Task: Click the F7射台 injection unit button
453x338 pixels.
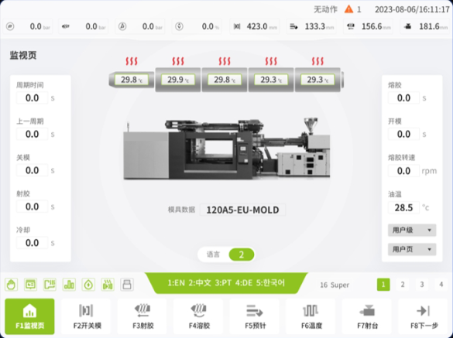Action: (x=367, y=316)
